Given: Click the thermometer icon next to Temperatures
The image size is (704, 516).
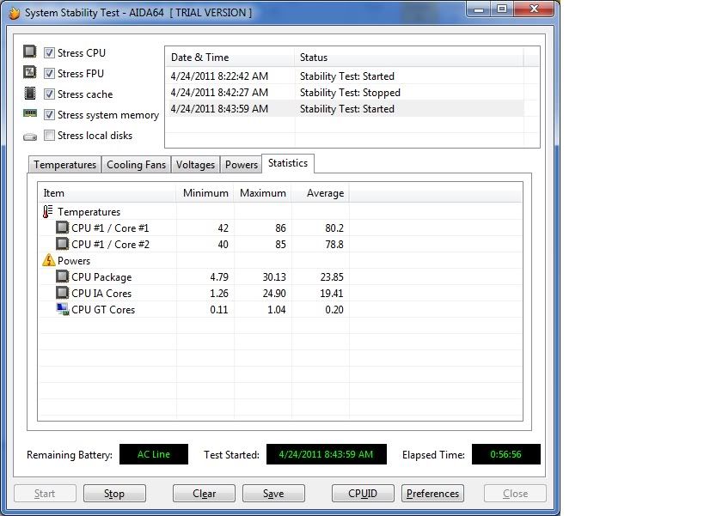Looking at the screenshot, I should pos(47,211).
